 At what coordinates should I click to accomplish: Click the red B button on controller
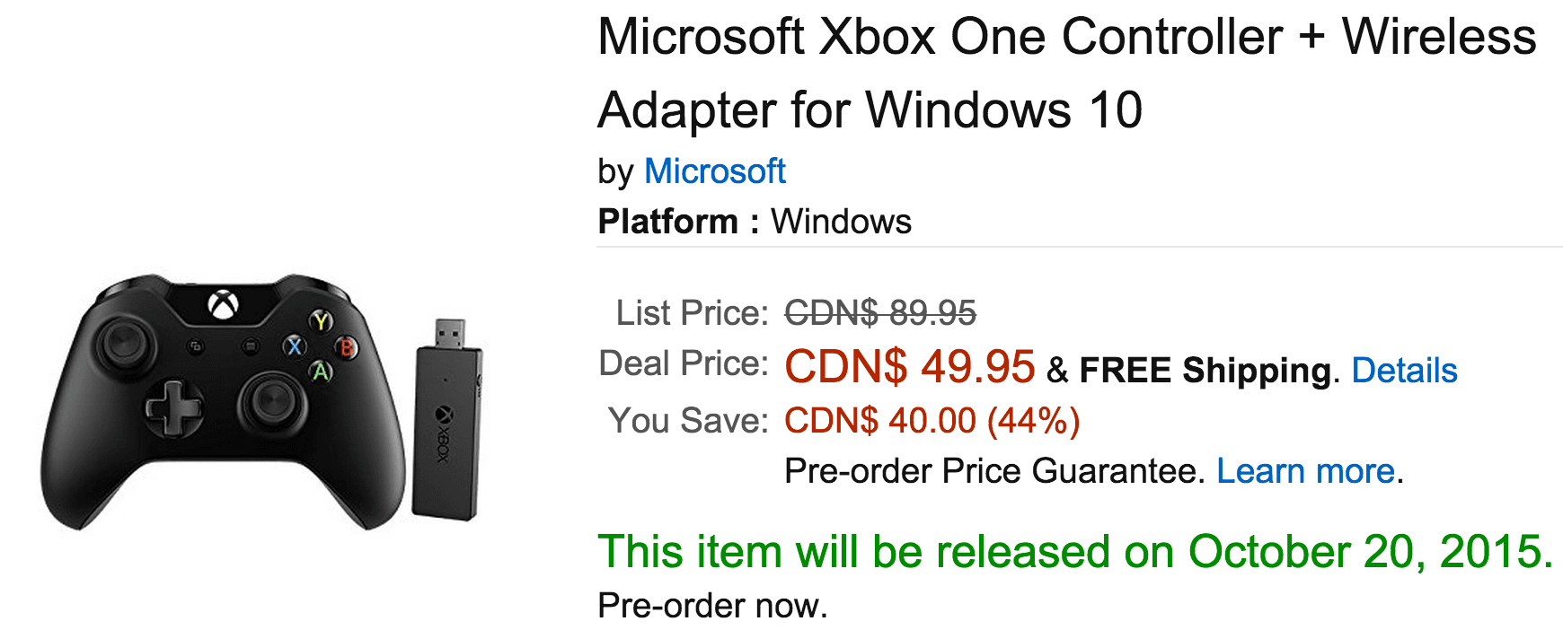coord(346,347)
